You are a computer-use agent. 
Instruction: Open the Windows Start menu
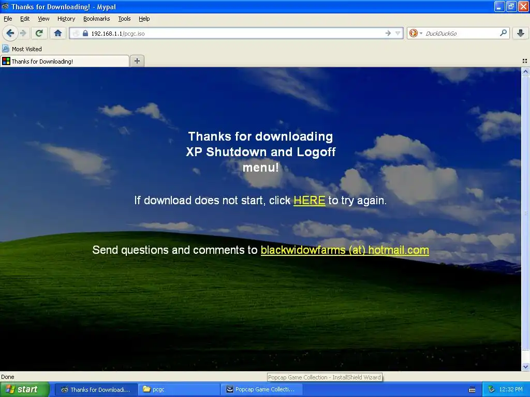(24, 389)
